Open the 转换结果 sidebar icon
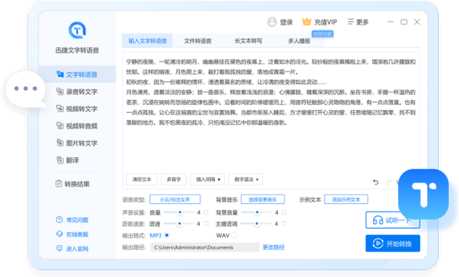The width and height of the screenshot is (459, 277). (x=59, y=184)
